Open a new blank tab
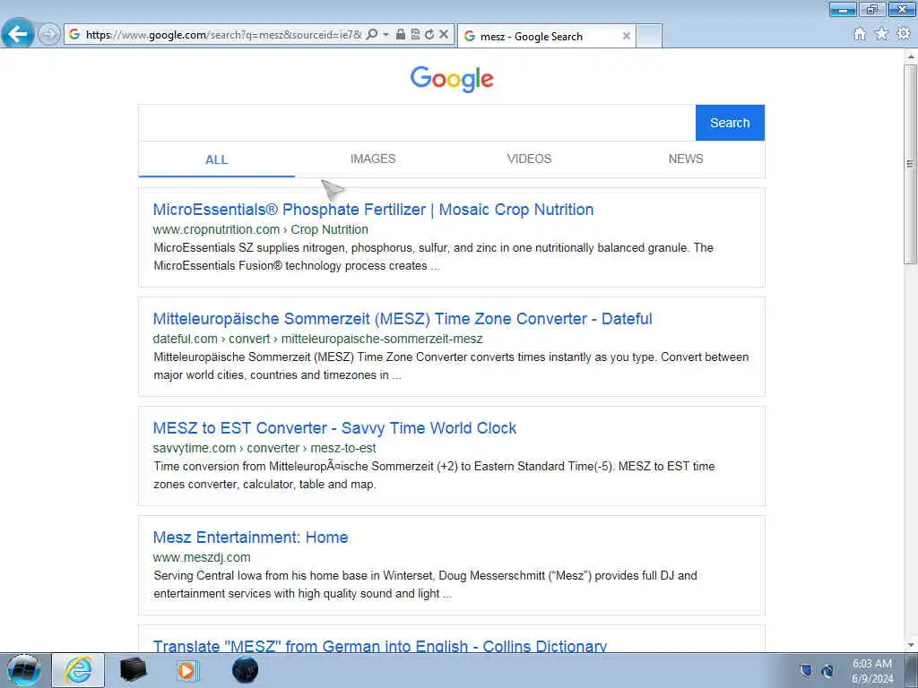 point(649,36)
